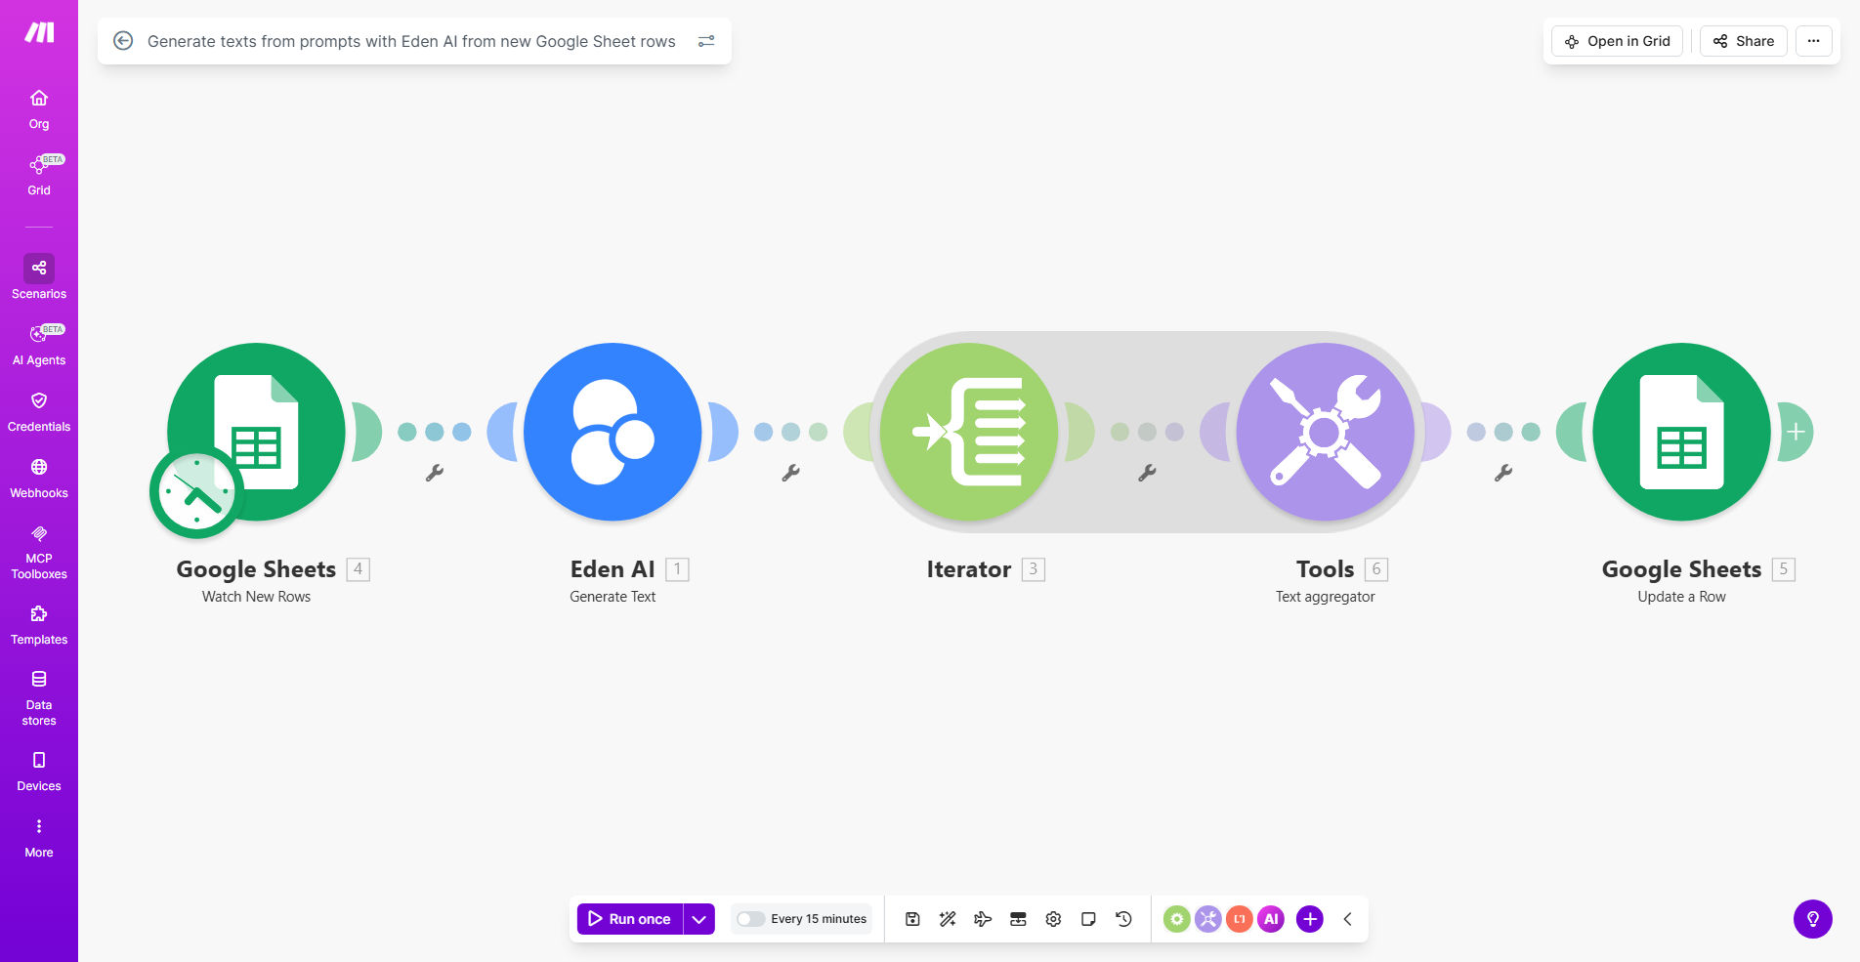Click the Make logo
Screen dimensions: 1860x962
coord(39,32)
